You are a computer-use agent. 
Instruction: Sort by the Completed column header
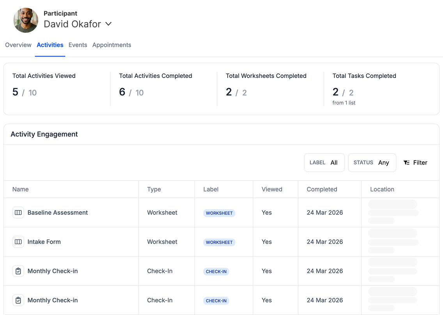(322, 189)
